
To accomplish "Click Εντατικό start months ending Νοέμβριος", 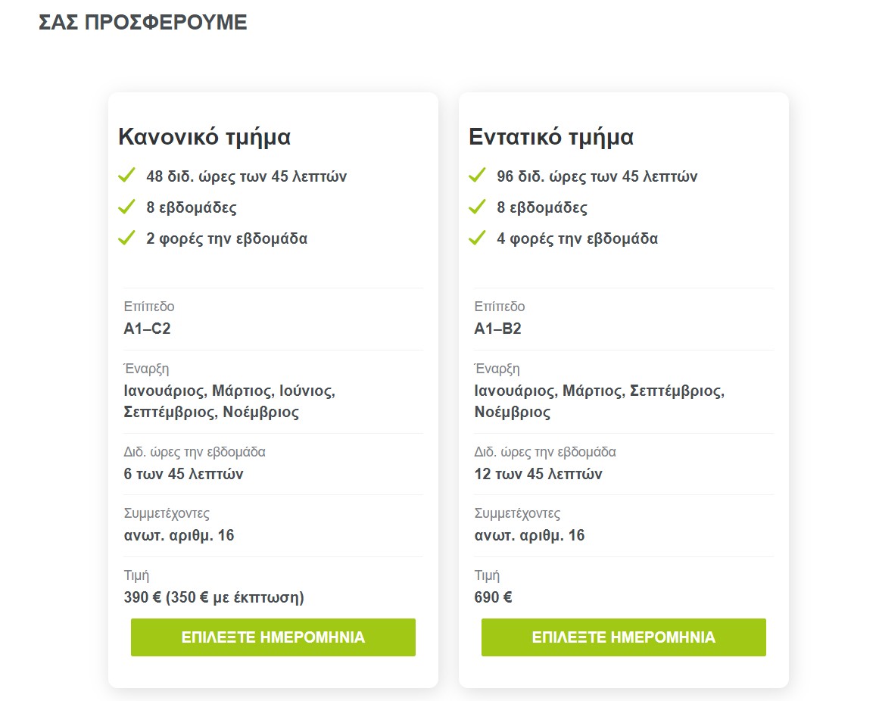I will click(600, 401).
